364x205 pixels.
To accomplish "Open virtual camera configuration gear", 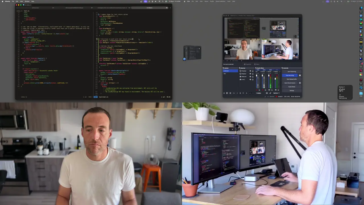I will pos(300,83).
